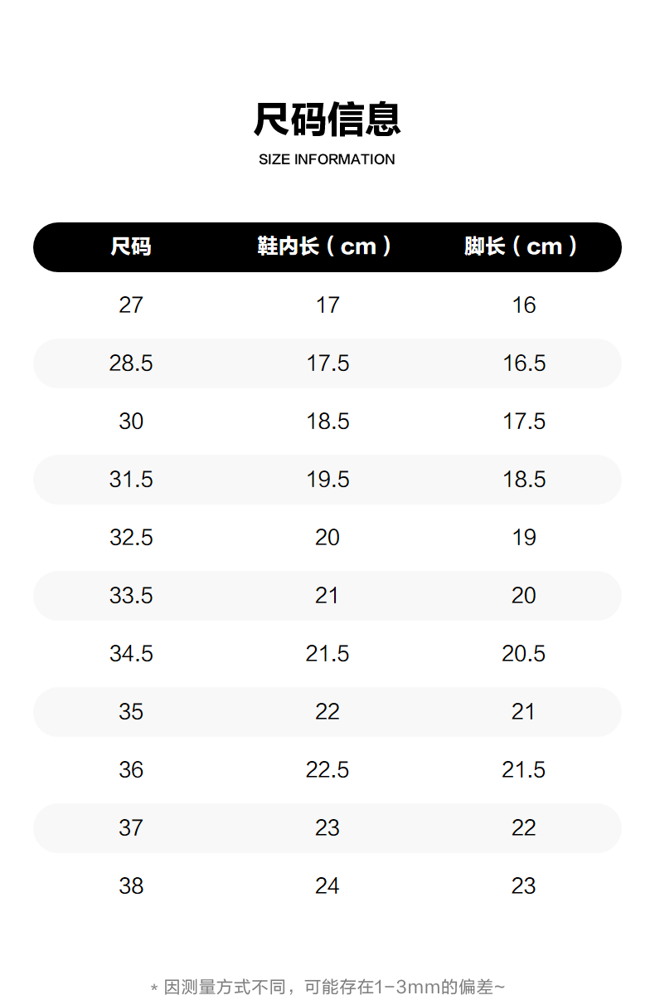The width and height of the screenshot is (655, 995).
Task: Select the size 36 cell
Action: [131, 770]
